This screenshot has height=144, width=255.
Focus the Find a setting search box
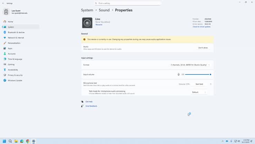pyautogui.click(x=127, y=3)
